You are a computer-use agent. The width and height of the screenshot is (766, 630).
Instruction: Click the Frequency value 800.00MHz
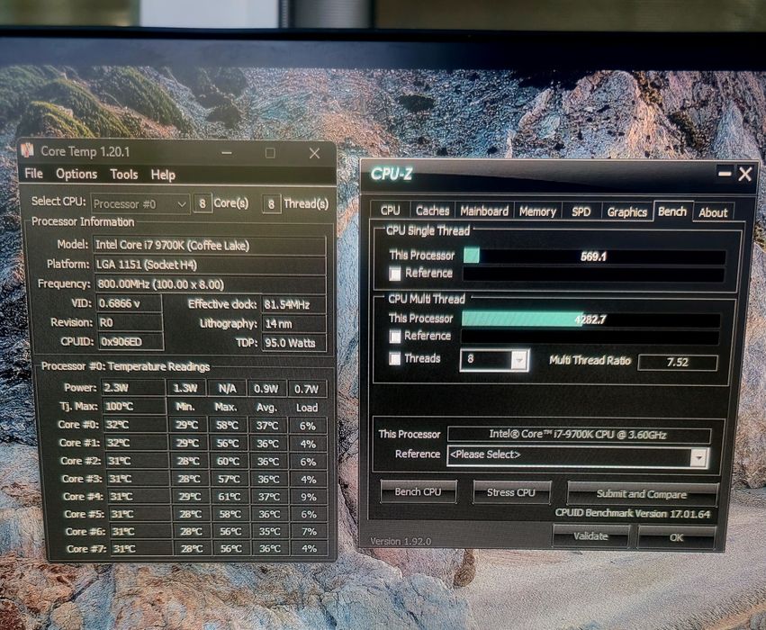point(210,284)
